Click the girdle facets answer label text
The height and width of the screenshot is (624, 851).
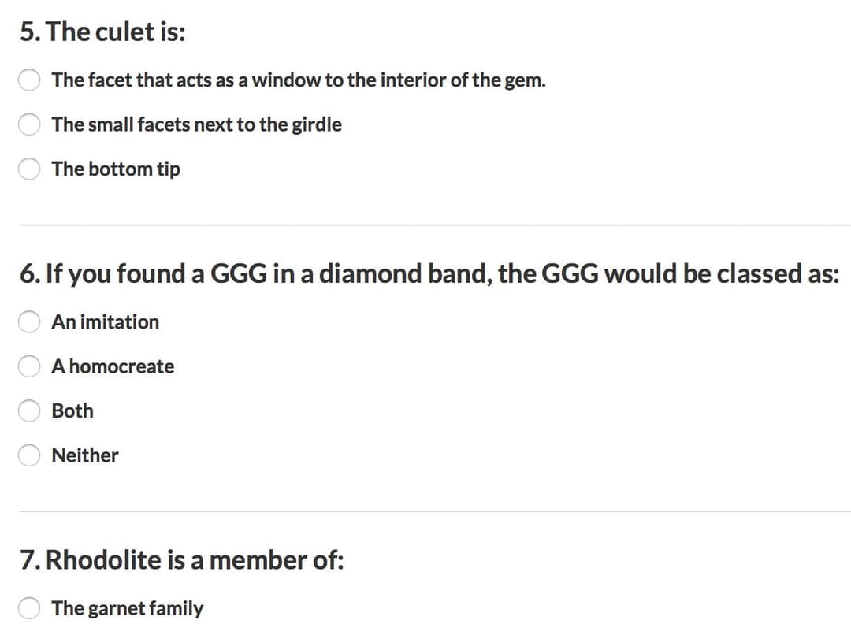click(x=196, y=124)
